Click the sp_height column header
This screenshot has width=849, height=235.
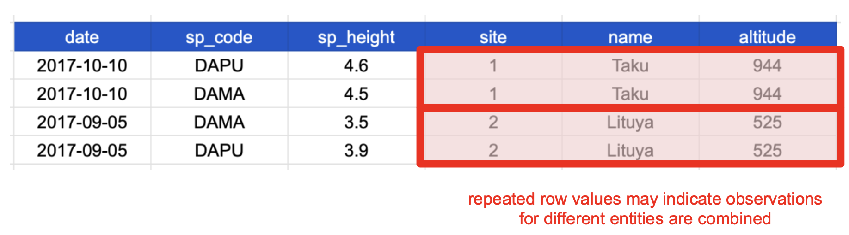(356, 37)
